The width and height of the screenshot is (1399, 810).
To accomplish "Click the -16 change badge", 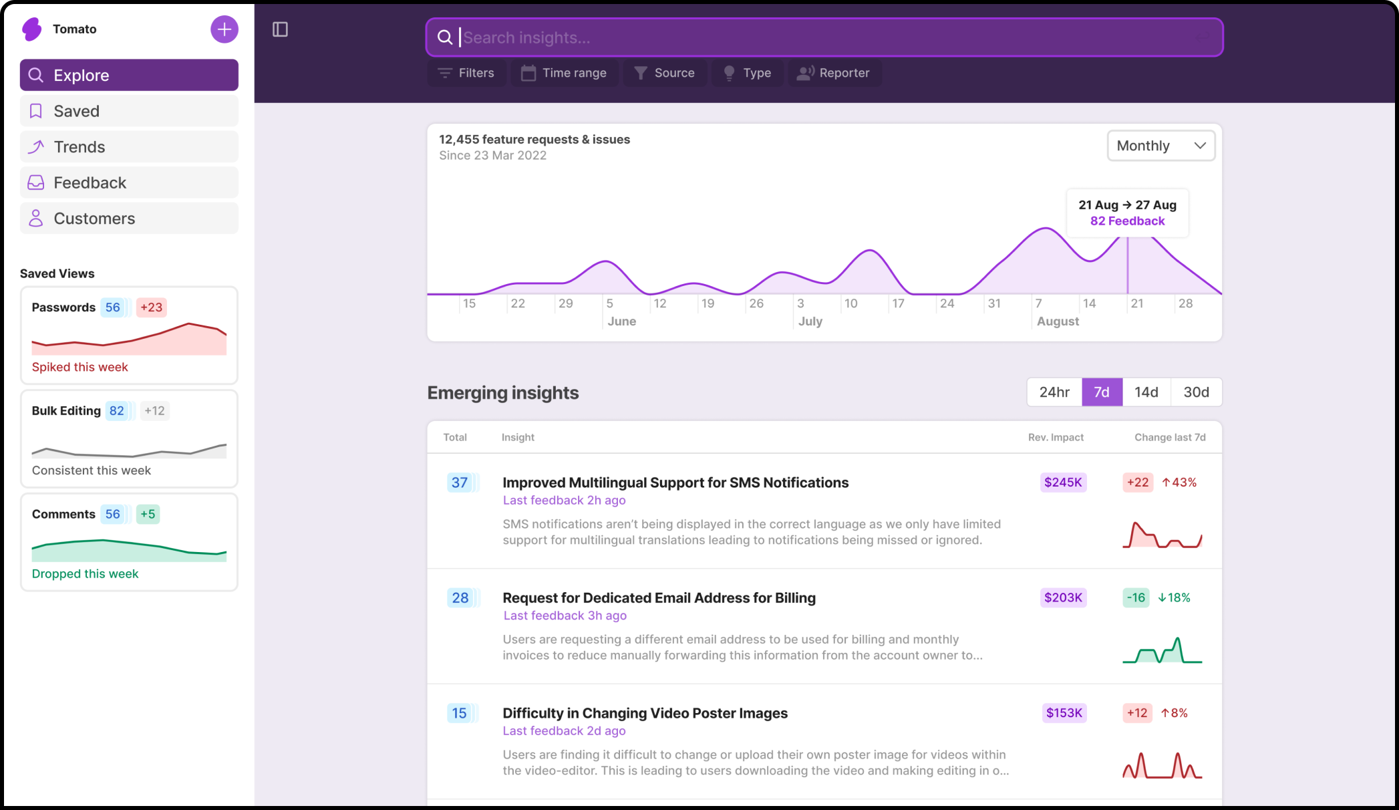I will tap(1136, 597).
